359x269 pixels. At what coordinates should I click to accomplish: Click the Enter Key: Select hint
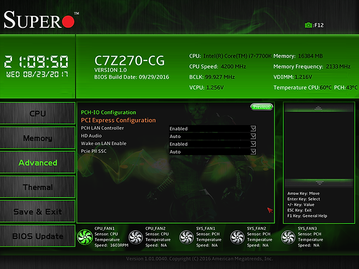coord(304,199)
